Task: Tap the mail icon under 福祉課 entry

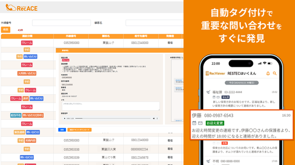Action: point(218,97)
